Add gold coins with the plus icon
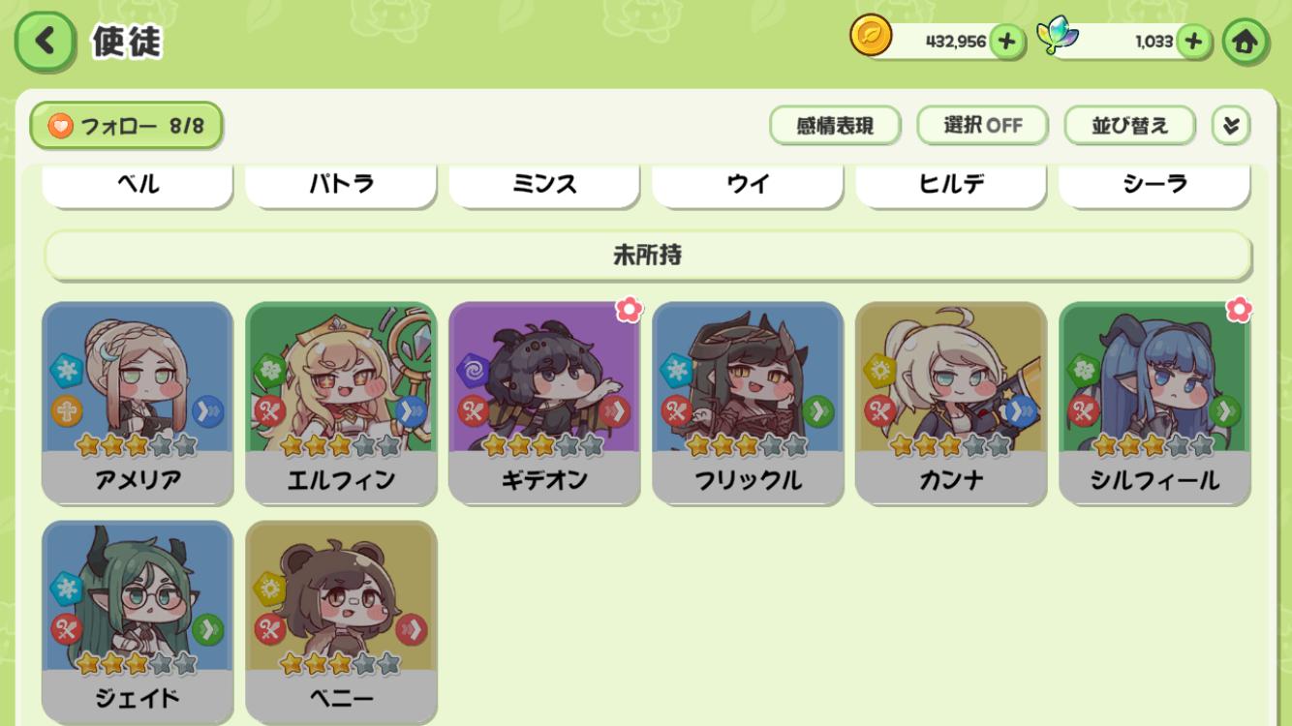The image size is (1292, 726). tap(1007, 42)
